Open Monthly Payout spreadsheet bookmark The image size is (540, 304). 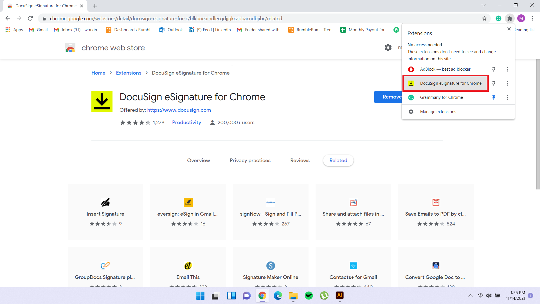click(x=364, y=30)
